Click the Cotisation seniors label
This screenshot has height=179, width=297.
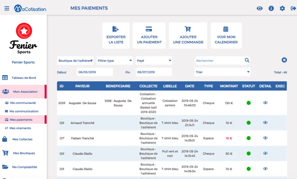click(x=170, y=103)
